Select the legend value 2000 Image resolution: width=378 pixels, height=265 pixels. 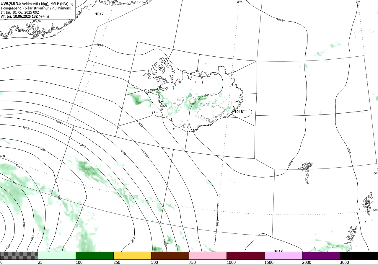(x=307, y=262)
